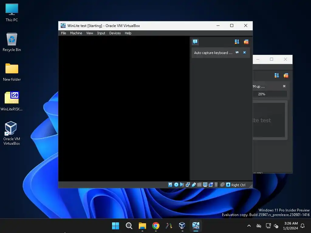Click the muted volume tray icon
The width and height of the screenshot is (311, 233).
coord(276,226)
